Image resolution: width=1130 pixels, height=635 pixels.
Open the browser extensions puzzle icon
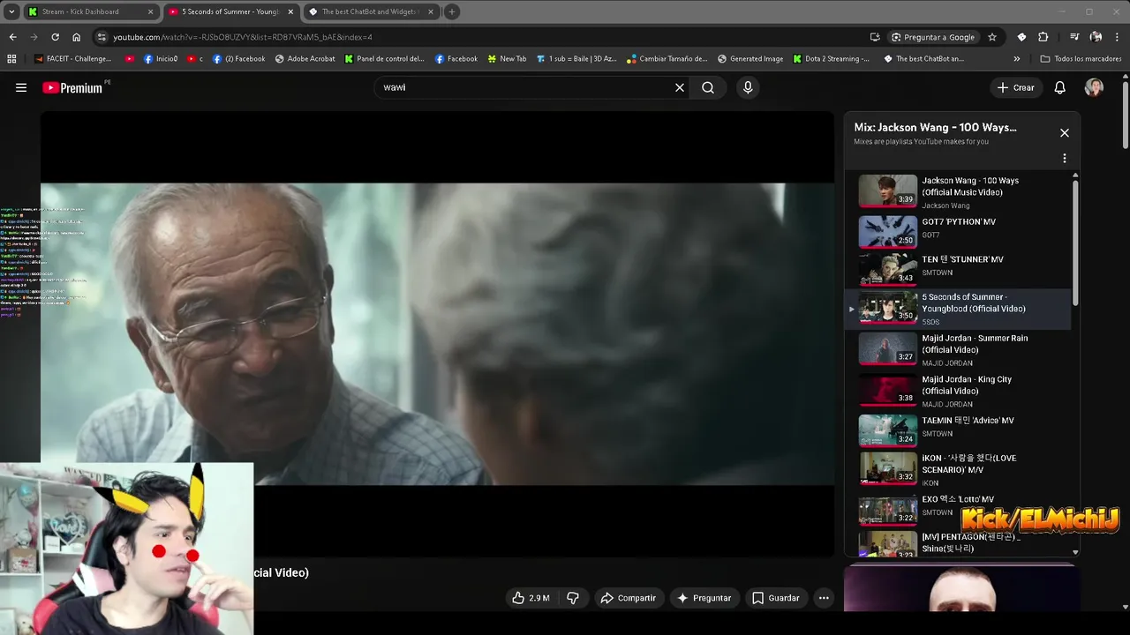[1043, 37]
